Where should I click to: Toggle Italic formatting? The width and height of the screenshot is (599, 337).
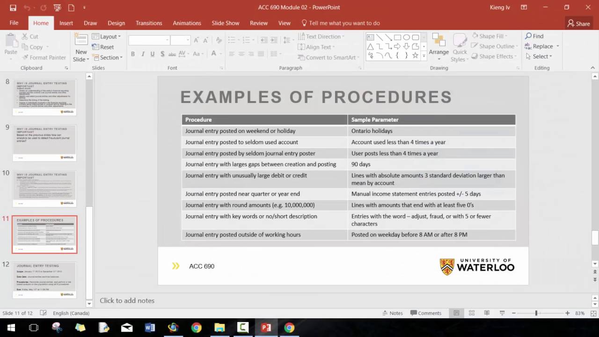(x=143, y=54)
